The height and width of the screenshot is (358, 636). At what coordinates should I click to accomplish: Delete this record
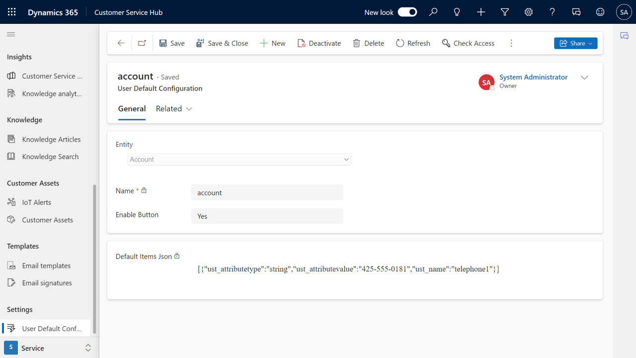coord(369,43)
